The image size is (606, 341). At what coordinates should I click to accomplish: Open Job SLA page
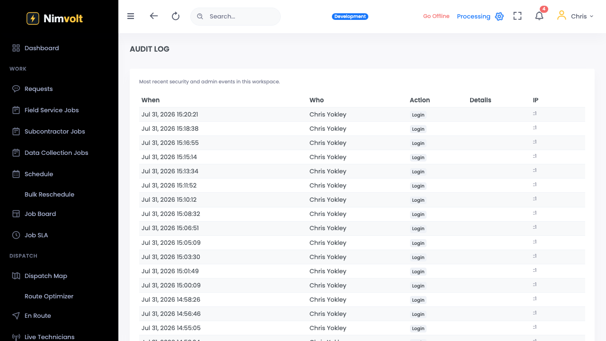36,235
